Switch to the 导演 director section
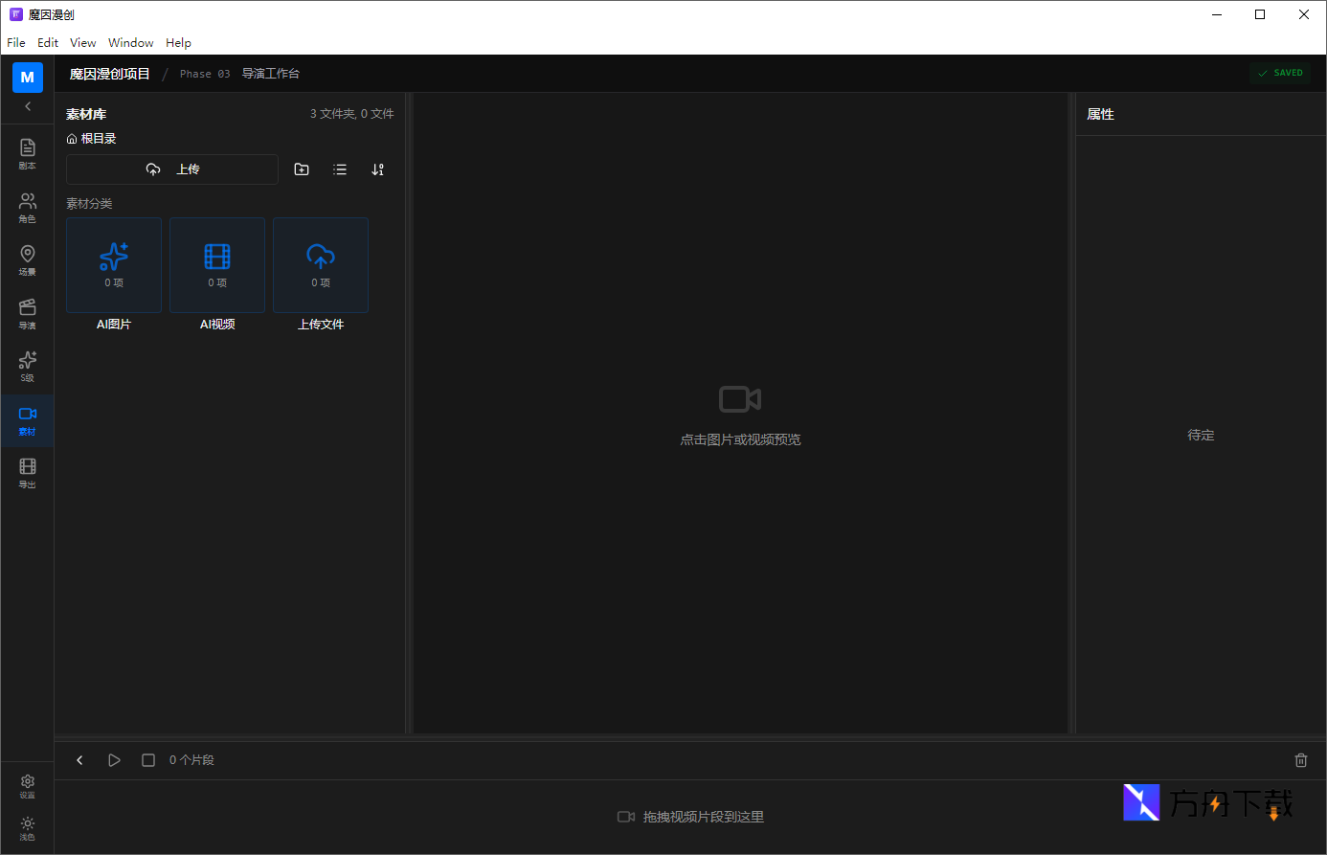 pos(27,313)
